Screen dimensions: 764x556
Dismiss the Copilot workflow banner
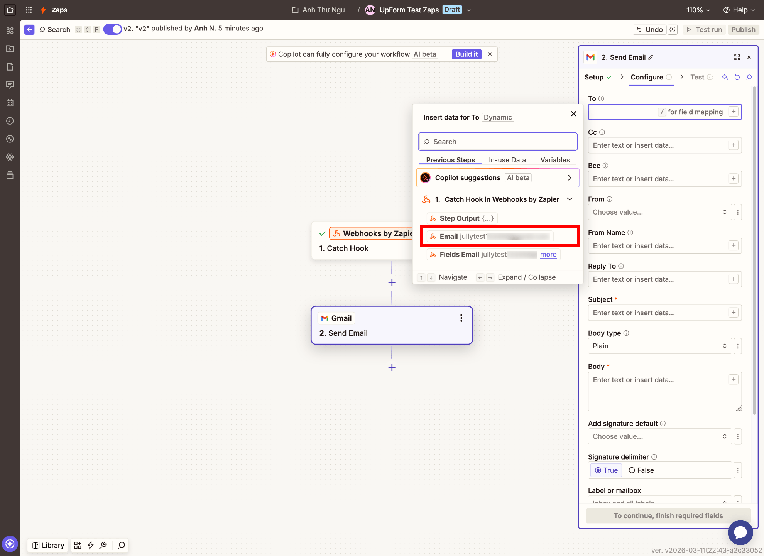point(490,54)
